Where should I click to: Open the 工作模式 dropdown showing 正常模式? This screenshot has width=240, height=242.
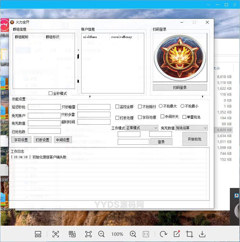click(142, 128)
